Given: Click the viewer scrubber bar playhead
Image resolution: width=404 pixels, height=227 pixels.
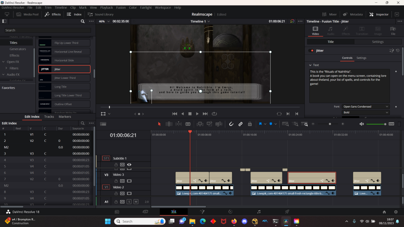Looking at the screenshot, I should pyautogui.click(x=109, y=107).
